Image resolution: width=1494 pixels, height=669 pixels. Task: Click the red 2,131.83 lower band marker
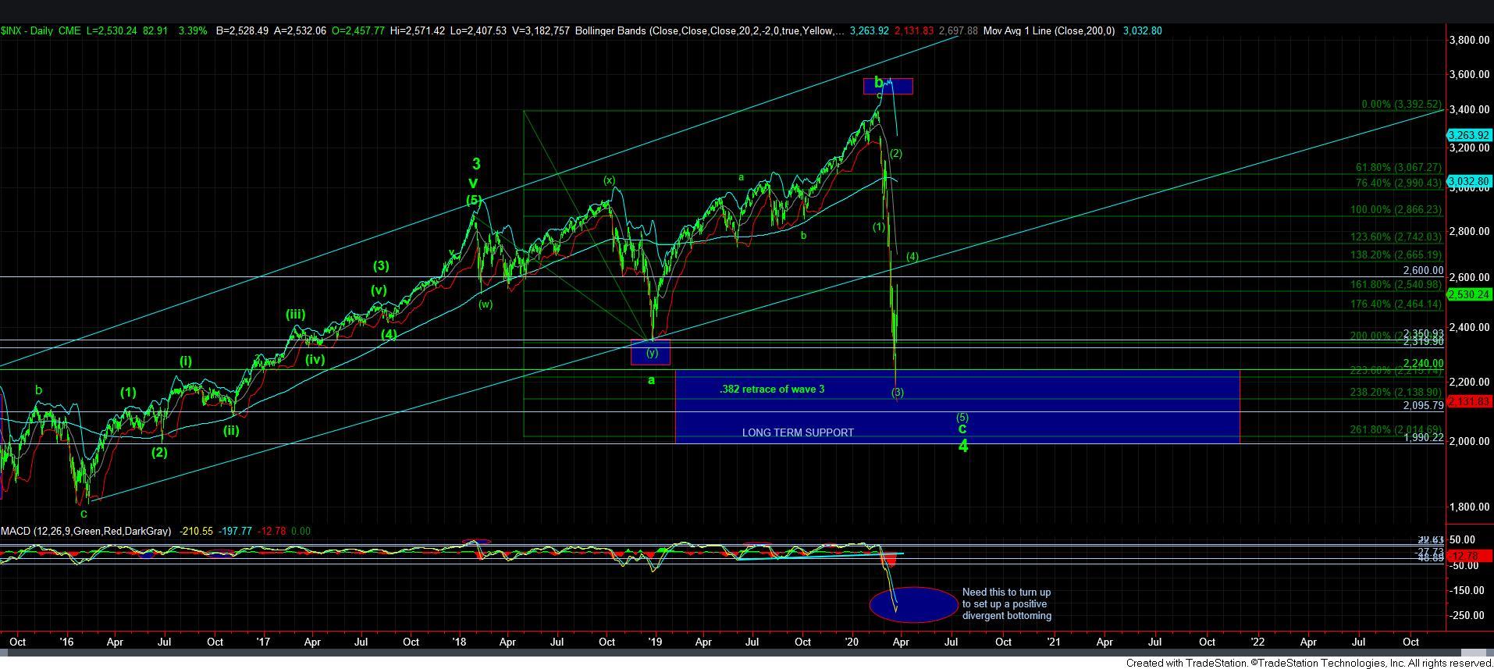coord(1469,401)
